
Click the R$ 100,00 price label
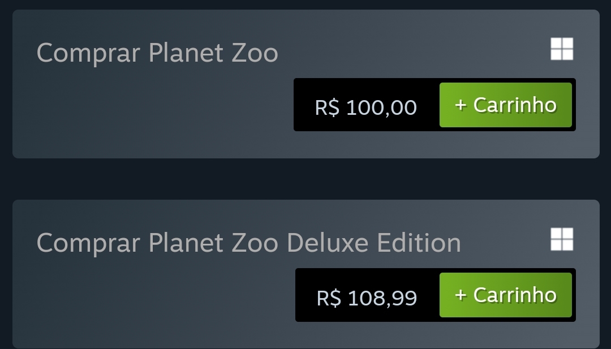[x=365, y=107]
